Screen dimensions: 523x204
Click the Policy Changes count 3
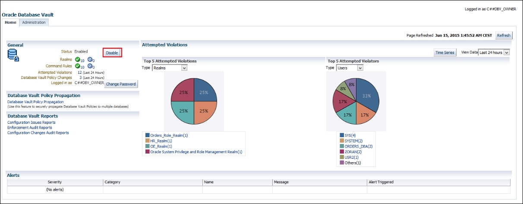coord(81,78)
